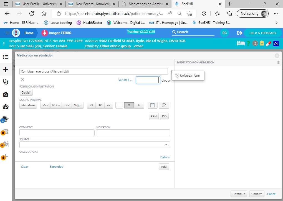
Task: Open the Medication on Admission panel menu
Action: 278,63
